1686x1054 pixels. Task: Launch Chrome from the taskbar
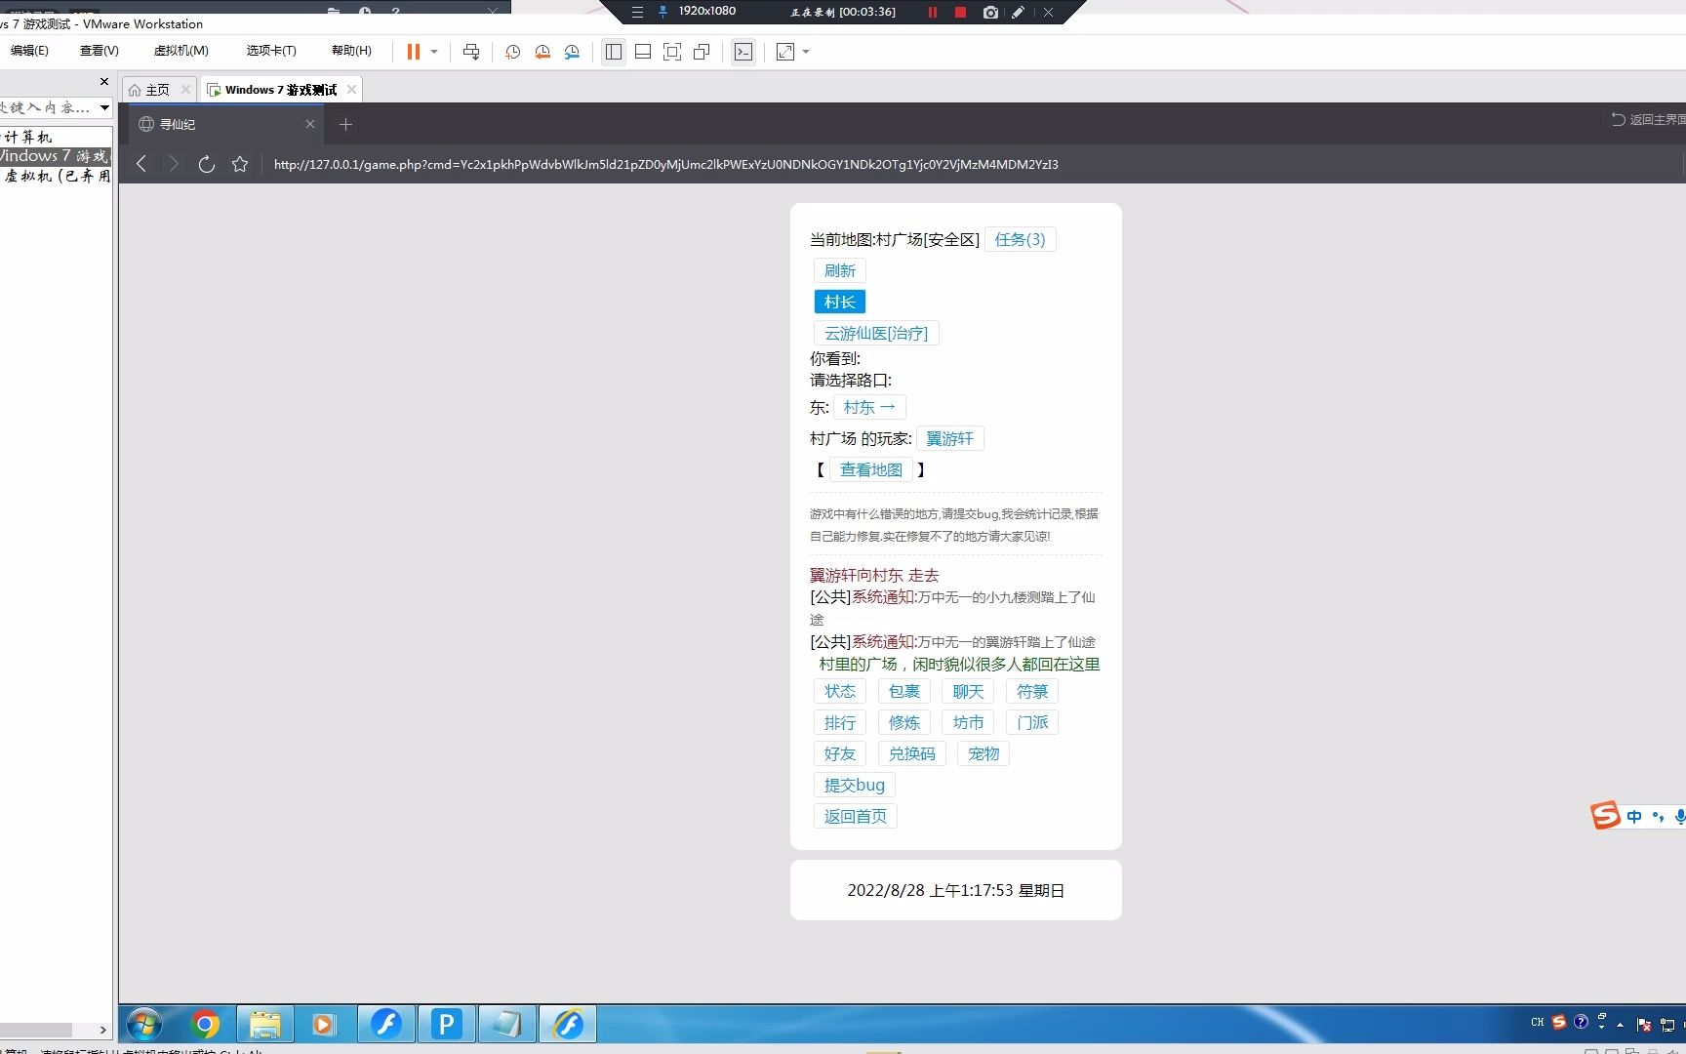[204, 1024]
